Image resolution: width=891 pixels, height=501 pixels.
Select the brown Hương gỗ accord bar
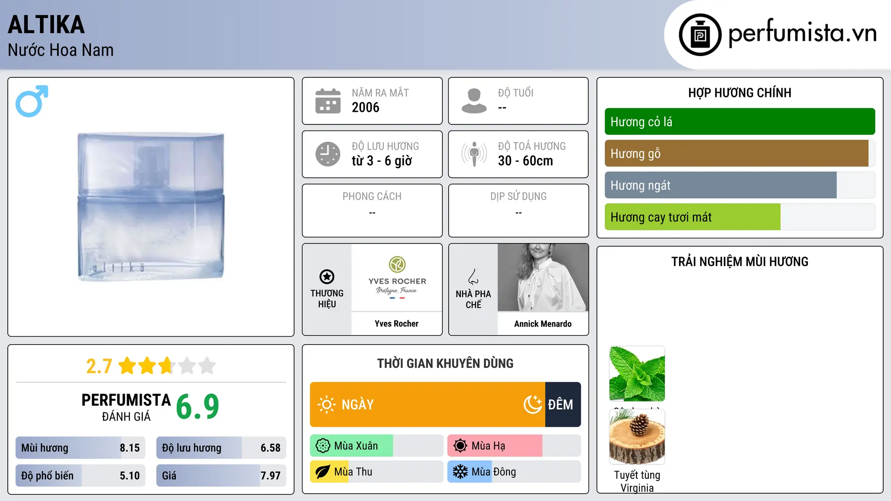pyautogui.click(x=740, y=154)
